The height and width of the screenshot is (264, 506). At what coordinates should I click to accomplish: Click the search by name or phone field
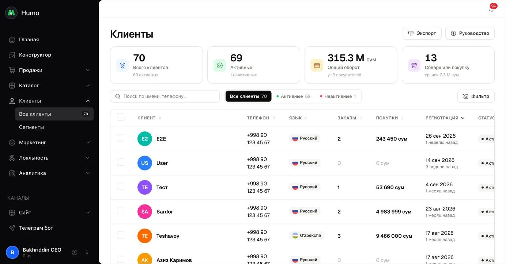point(165,96)
